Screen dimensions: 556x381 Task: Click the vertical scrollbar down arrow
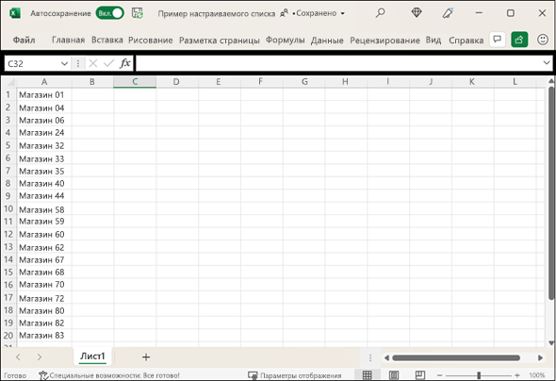tap(551, 342)
